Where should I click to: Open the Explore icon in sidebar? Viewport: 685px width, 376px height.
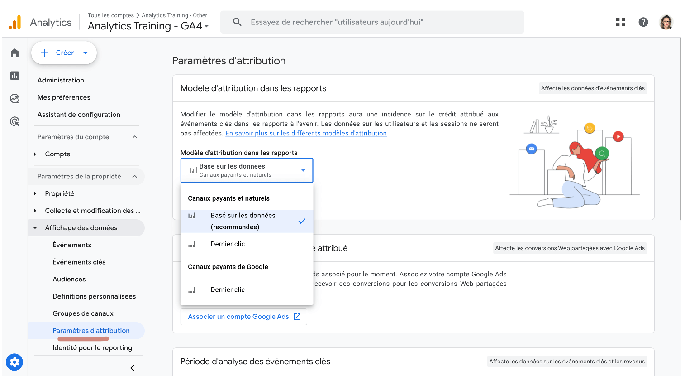point(14,98)
